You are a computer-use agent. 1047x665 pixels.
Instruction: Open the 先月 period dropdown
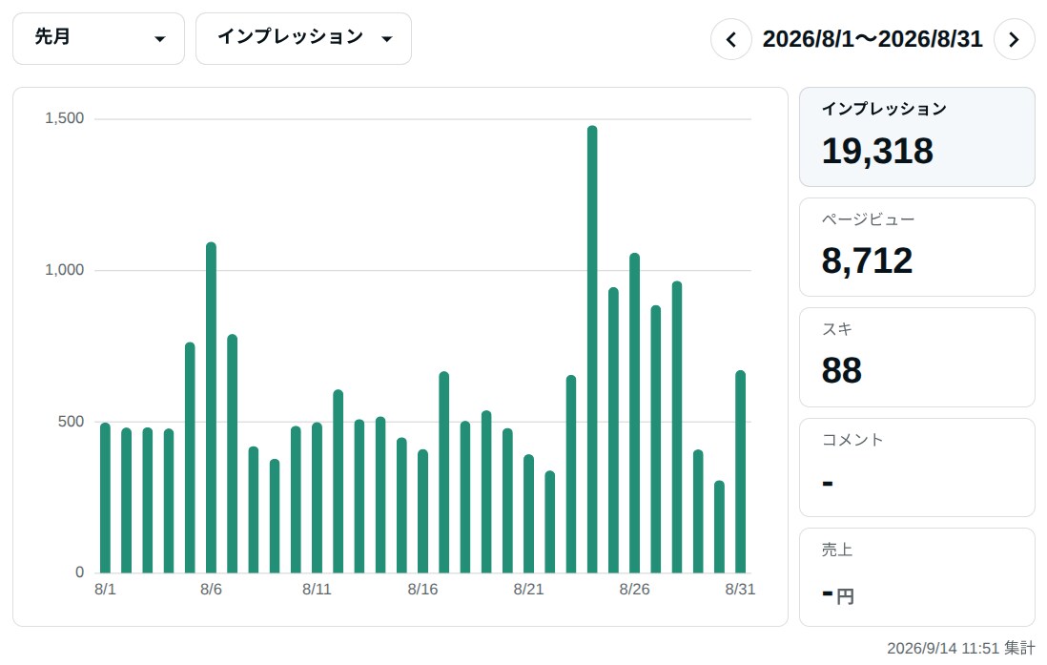pyautogui.click(x=99, y=39)
